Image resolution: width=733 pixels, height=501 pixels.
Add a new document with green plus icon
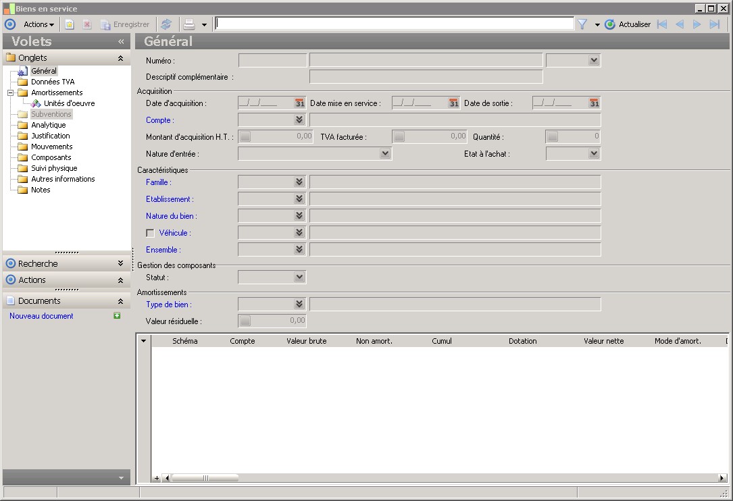coord(117,316)
